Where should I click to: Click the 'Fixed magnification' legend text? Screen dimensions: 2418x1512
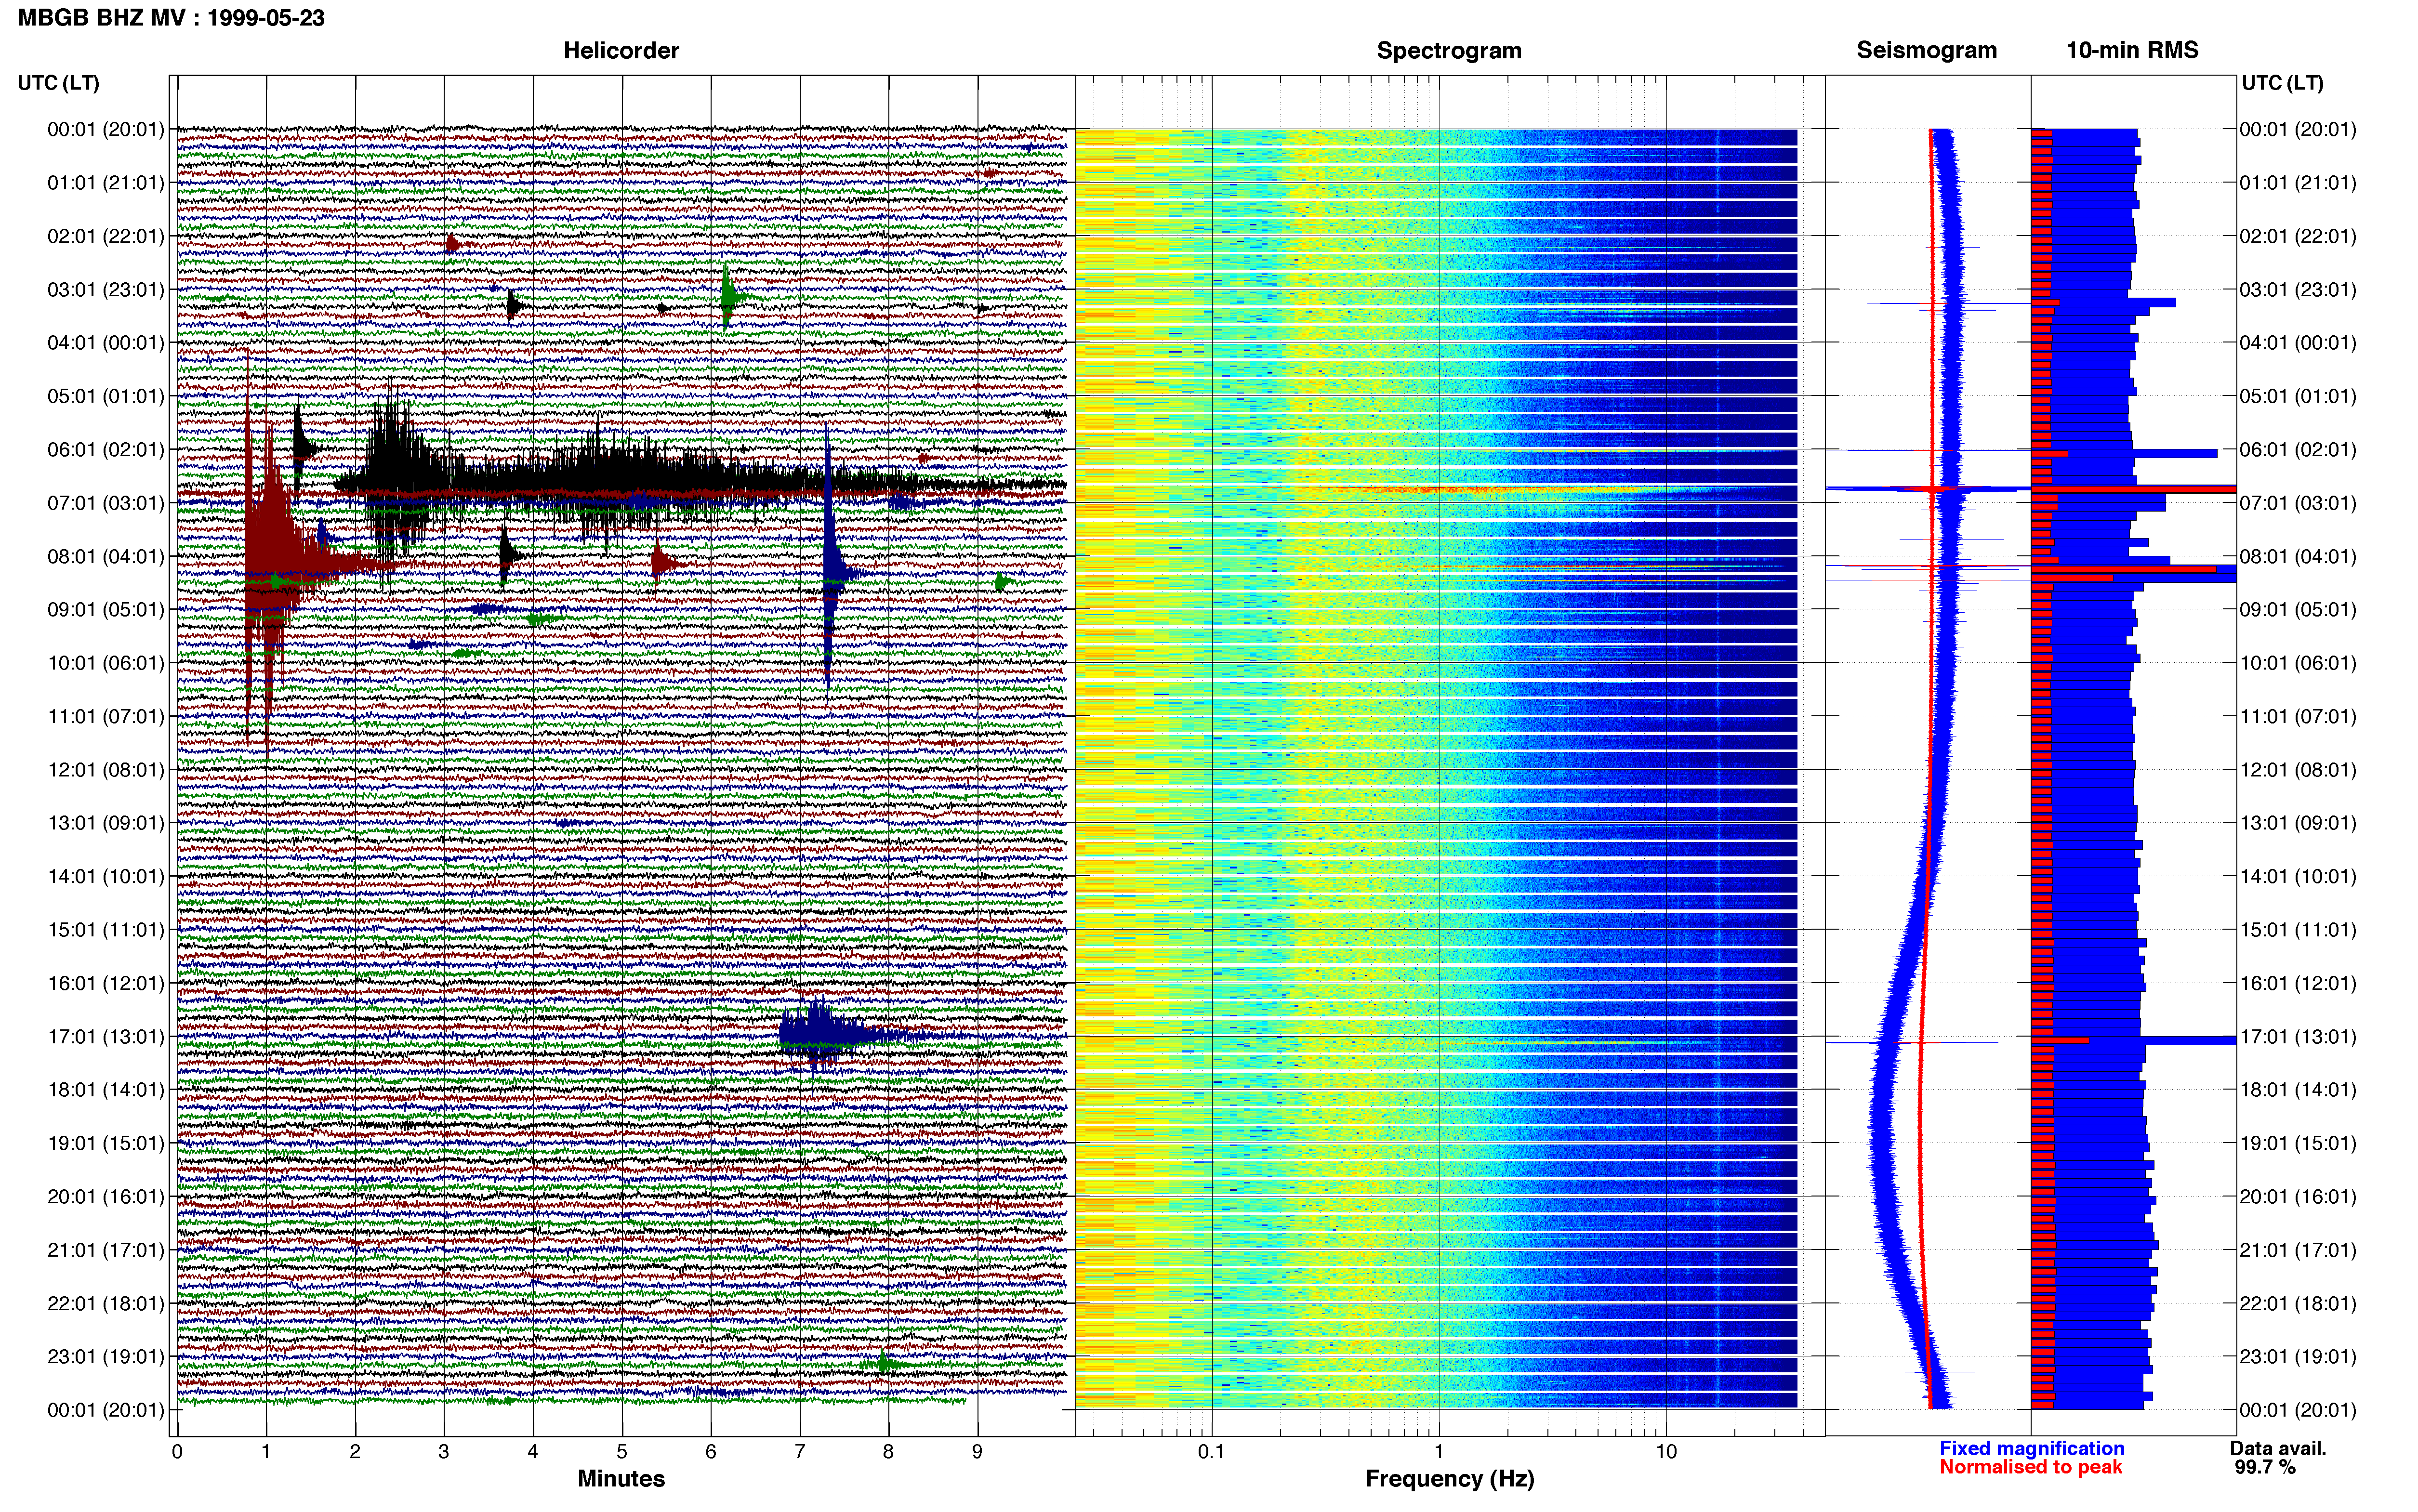[2031, 1448]
